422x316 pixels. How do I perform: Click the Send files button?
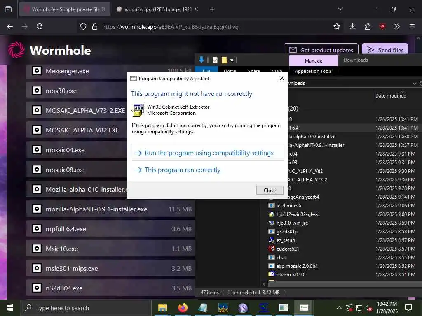click(x=385, y=50)
